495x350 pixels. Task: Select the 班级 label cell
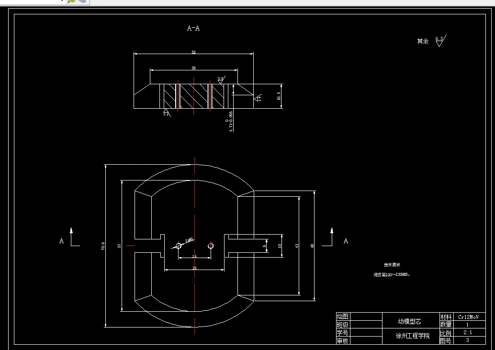(x=342, y=325)
